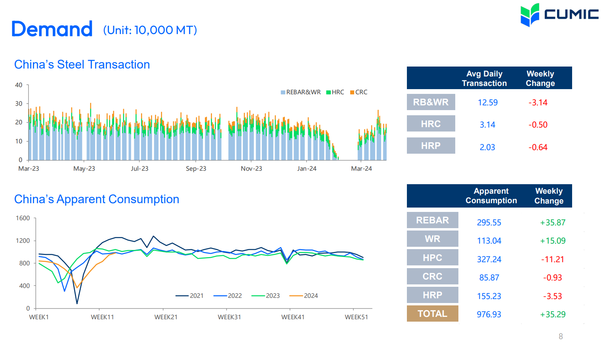Click the orange CRC legend swatch
This screenshot has height=345, width=605.
(x=352, y=92)
